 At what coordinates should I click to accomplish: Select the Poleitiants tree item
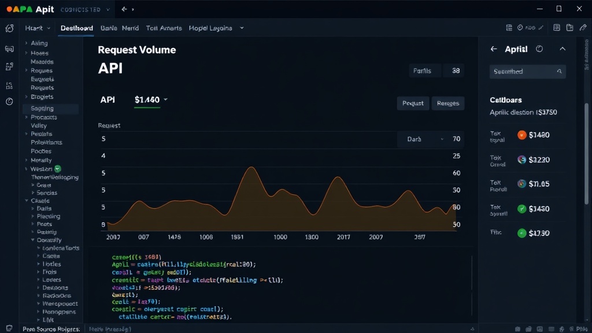click(46, 142)
